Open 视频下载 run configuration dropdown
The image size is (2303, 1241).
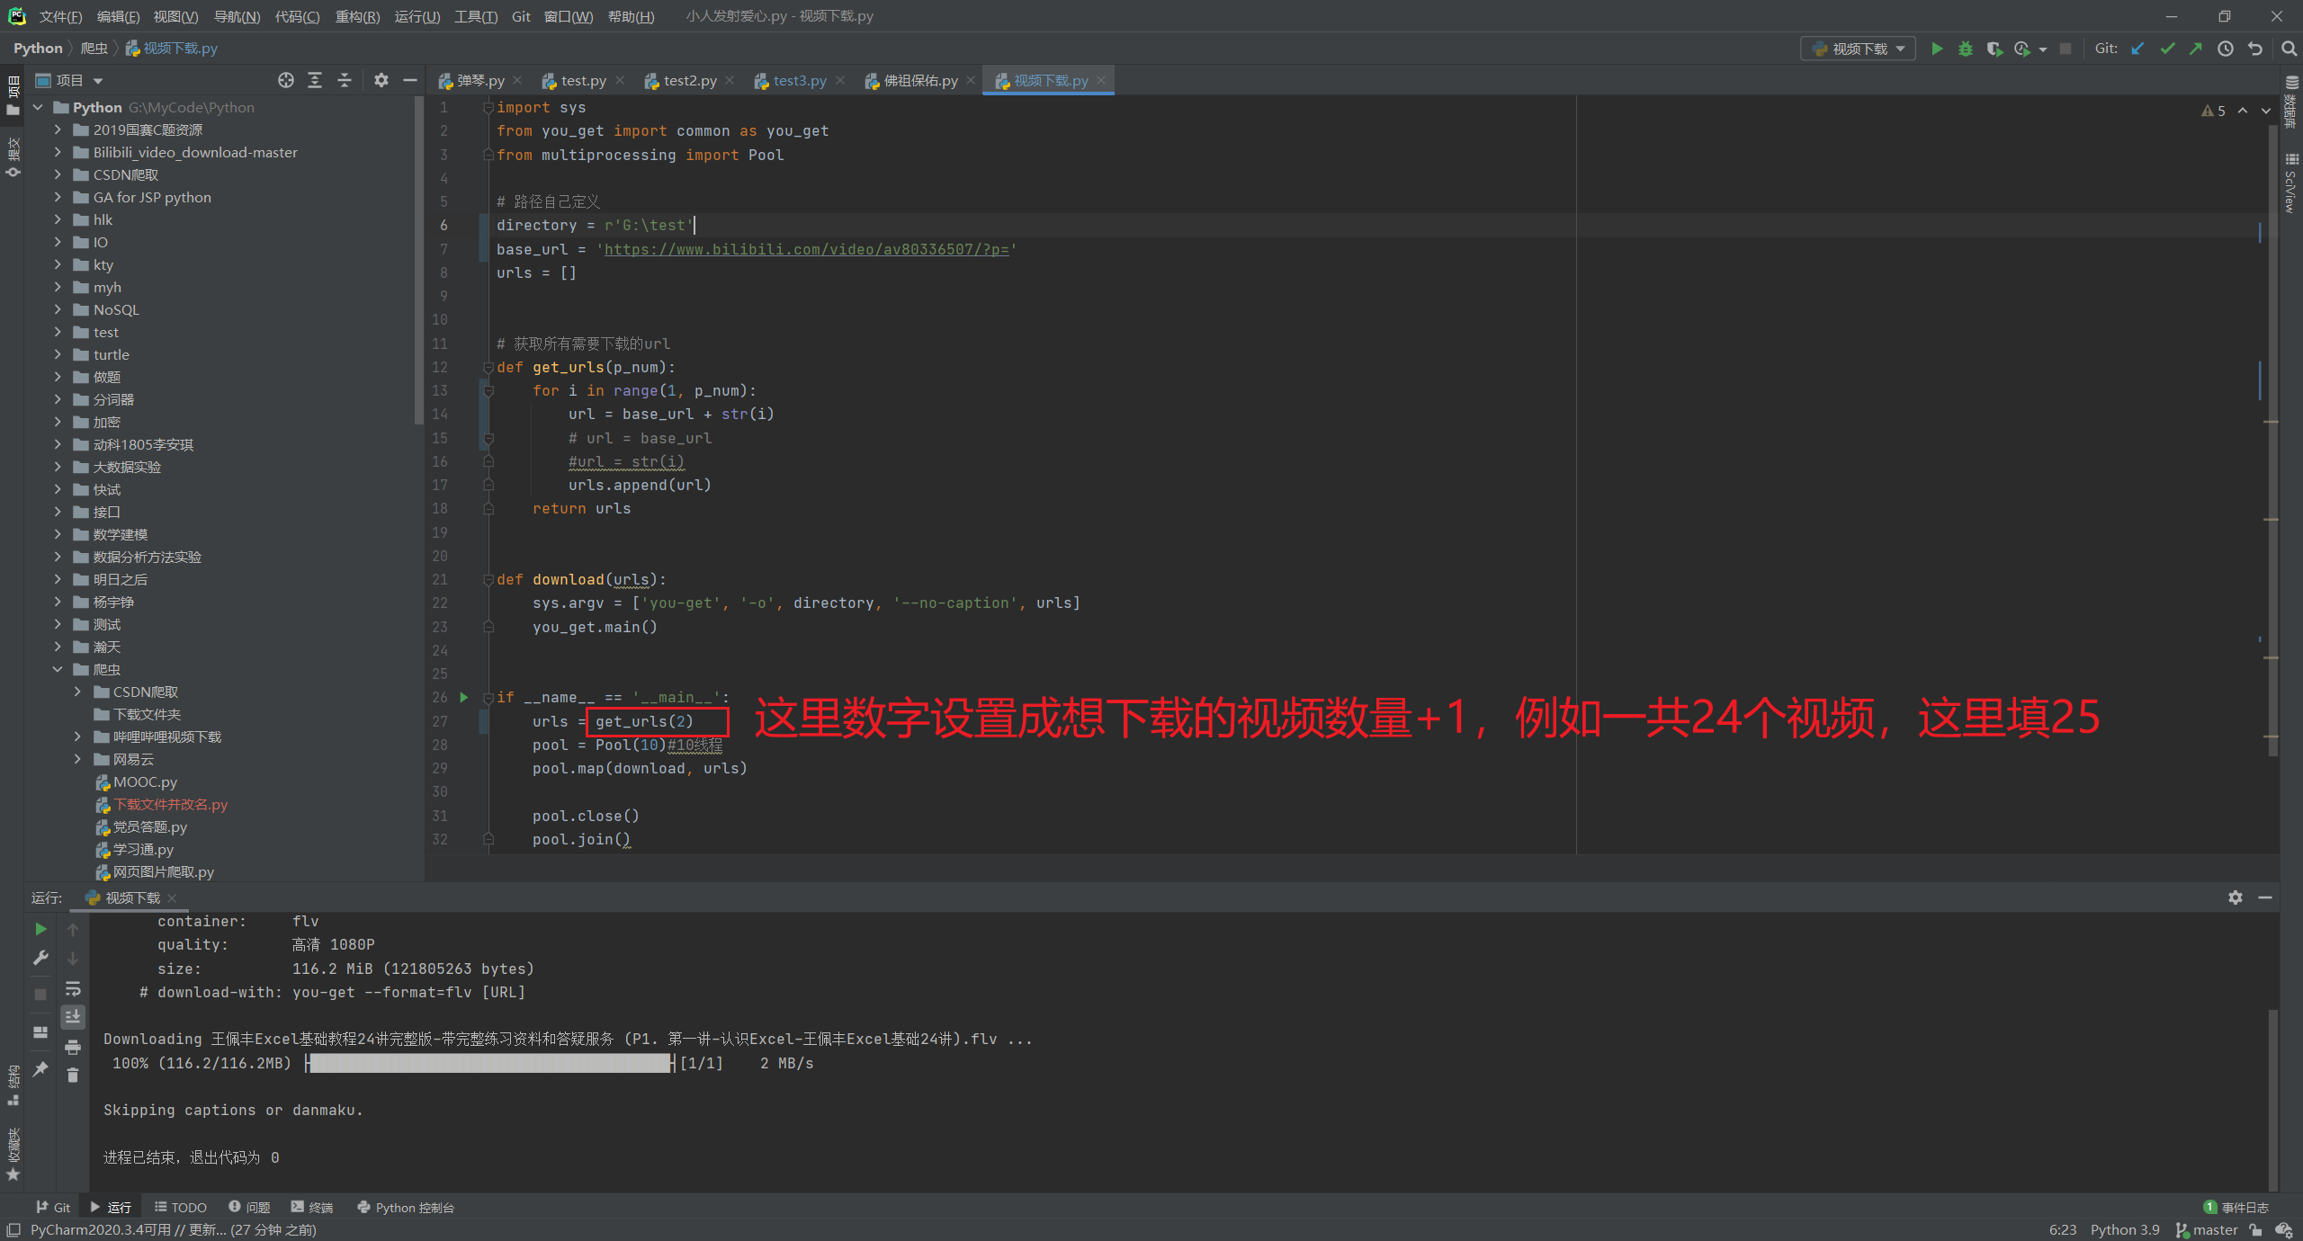pyautogui.click(x=1859, y=49)
